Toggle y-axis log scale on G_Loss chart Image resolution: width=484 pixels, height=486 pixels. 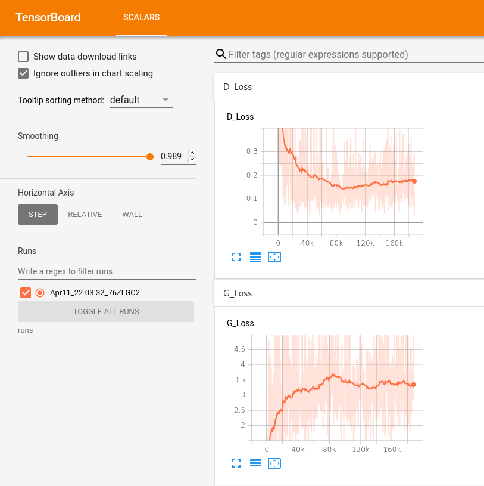[x=255, y=463]
